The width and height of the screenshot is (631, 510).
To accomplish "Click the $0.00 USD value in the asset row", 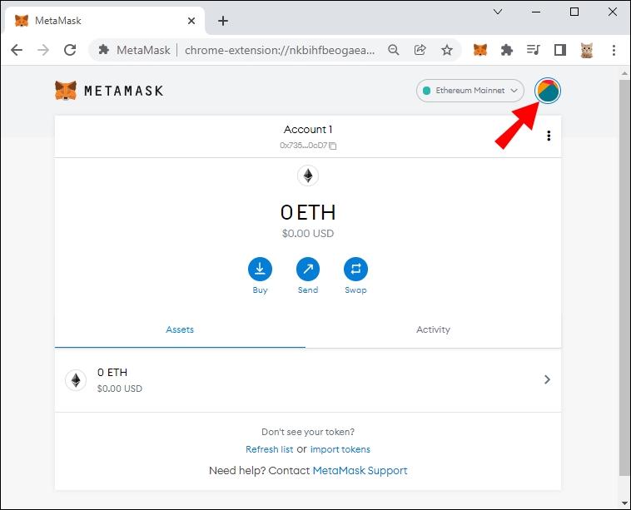I will [120, 389].
